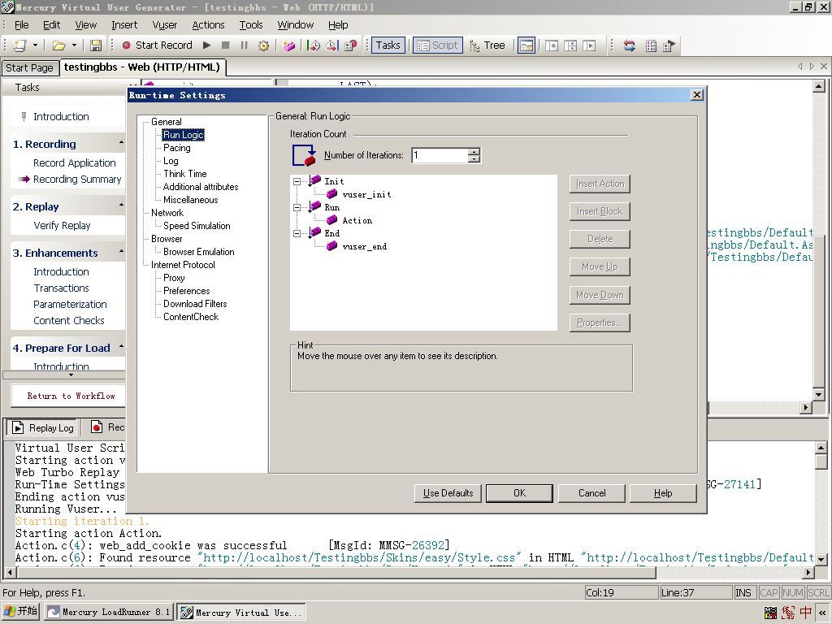Click the New script toolbar icon
This screenshot has width=832, height=624.
20,45
